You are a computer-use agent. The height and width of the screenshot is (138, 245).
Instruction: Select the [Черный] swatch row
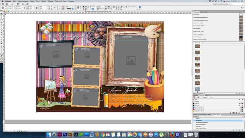[218, 103]
